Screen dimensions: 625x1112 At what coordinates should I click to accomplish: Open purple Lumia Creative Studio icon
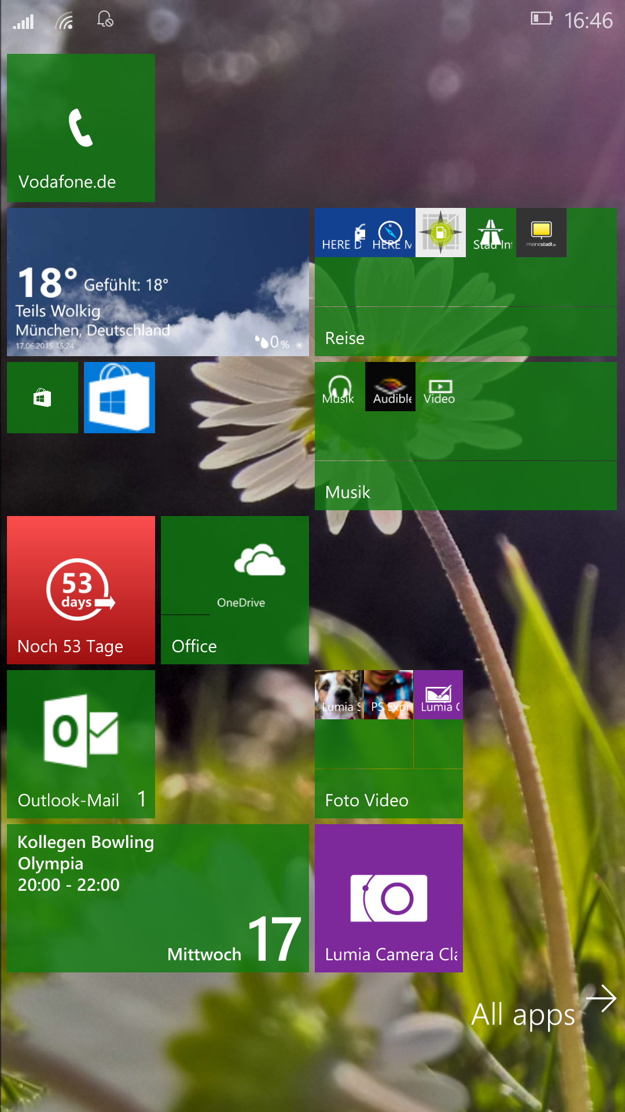438,694
